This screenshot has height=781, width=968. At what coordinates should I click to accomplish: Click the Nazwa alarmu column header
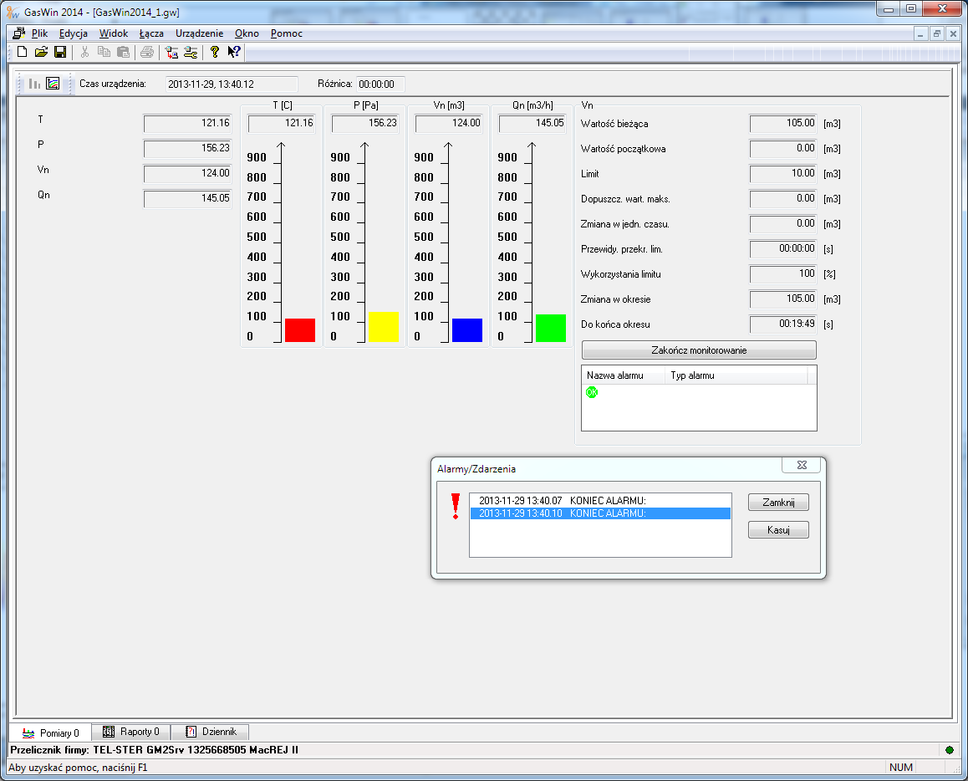[623, 375]
